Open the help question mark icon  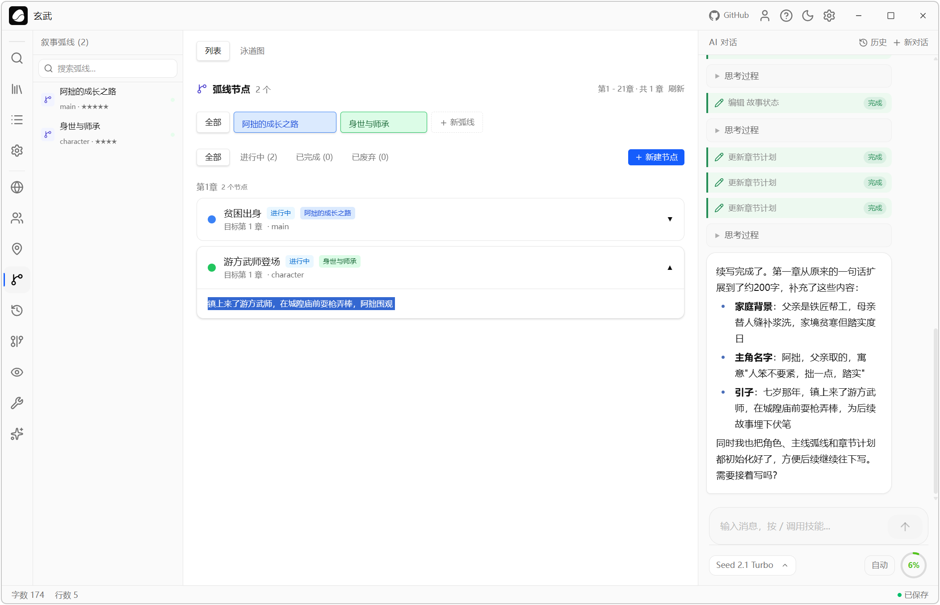tap(786, 16)
